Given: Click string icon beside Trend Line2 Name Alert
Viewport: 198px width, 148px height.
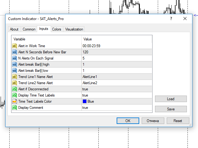Looking at the screenshot, I should click(15, 83).
